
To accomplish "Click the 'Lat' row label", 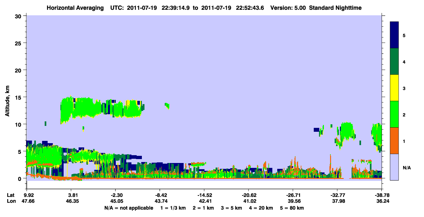I will click(10, 195).
